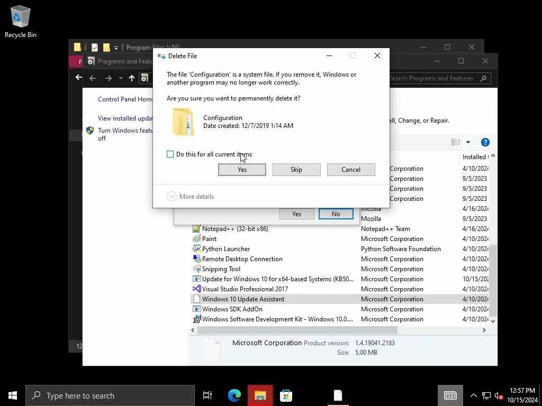
Task: Select the Windows SDK AddOn entry
Action: (x=232, y=309)
